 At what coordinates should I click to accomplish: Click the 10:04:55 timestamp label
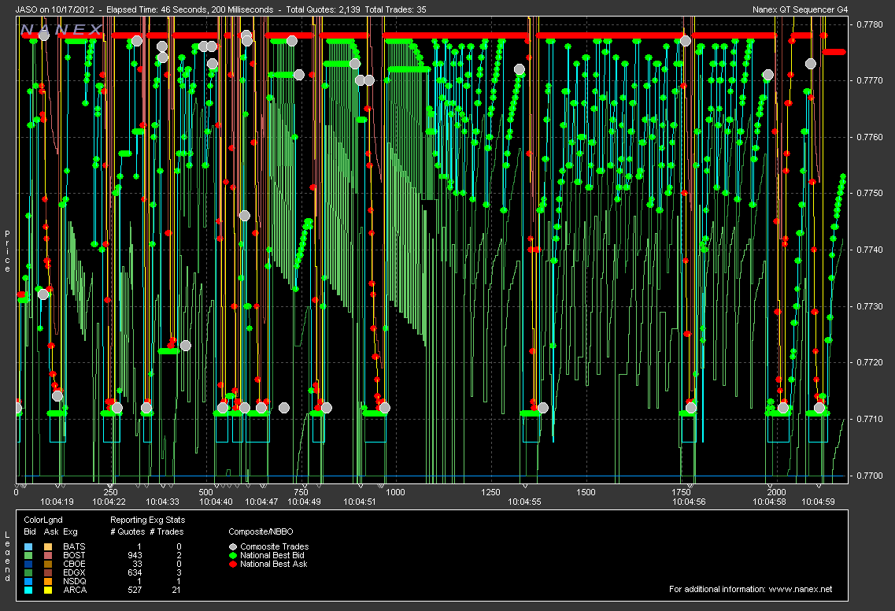(524, 502)
